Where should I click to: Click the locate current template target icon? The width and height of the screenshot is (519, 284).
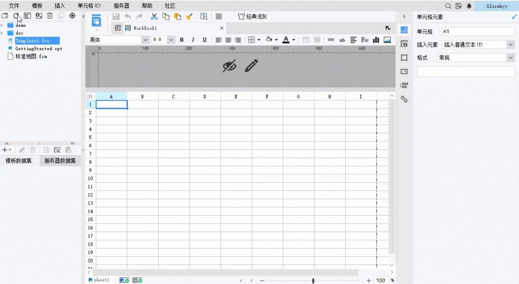coord(72,16)
